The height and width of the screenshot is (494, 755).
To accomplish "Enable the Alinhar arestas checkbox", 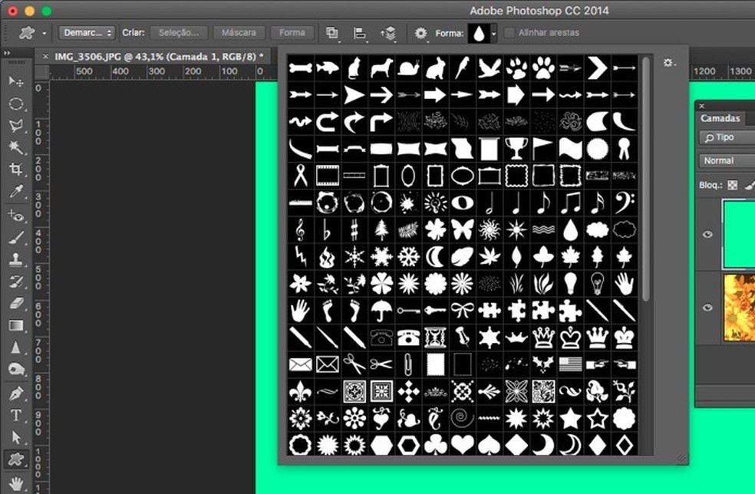I will tap(509, 33).
